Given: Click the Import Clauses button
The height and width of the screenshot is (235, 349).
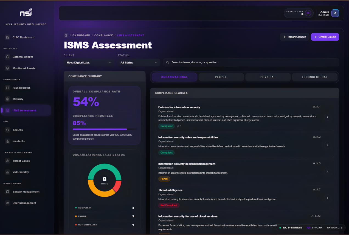Looking at the screenshot, I should 295,37.
